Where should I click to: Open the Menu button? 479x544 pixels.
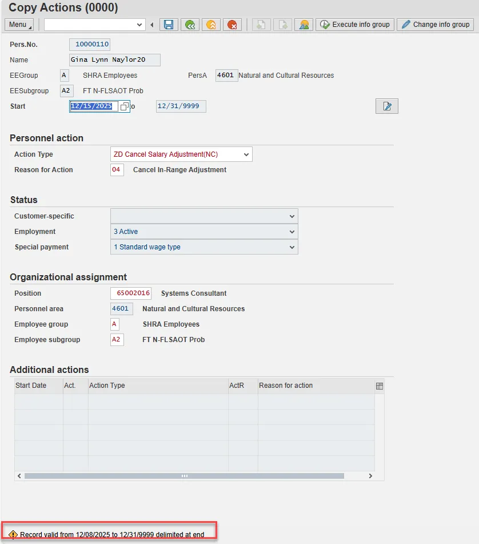click(x=19, y=25)
